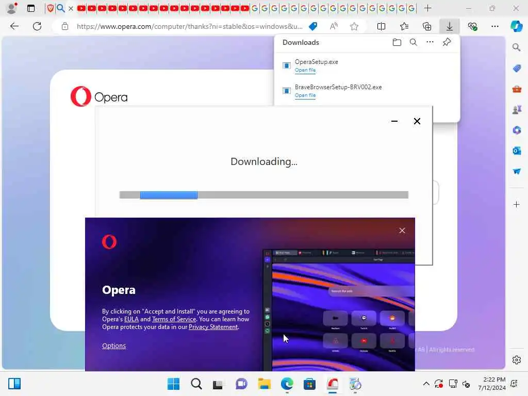
Task: Select OperaSetup.exe download entry name
Action: pyautogui.click(x=316, y=62)
